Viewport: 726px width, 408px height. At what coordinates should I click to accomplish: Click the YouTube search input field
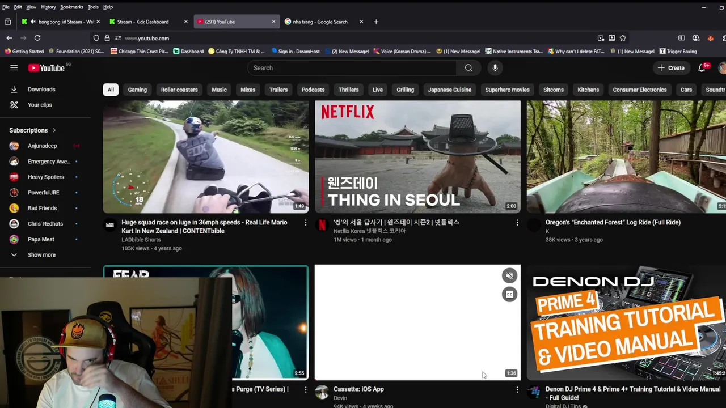point(352,68)
